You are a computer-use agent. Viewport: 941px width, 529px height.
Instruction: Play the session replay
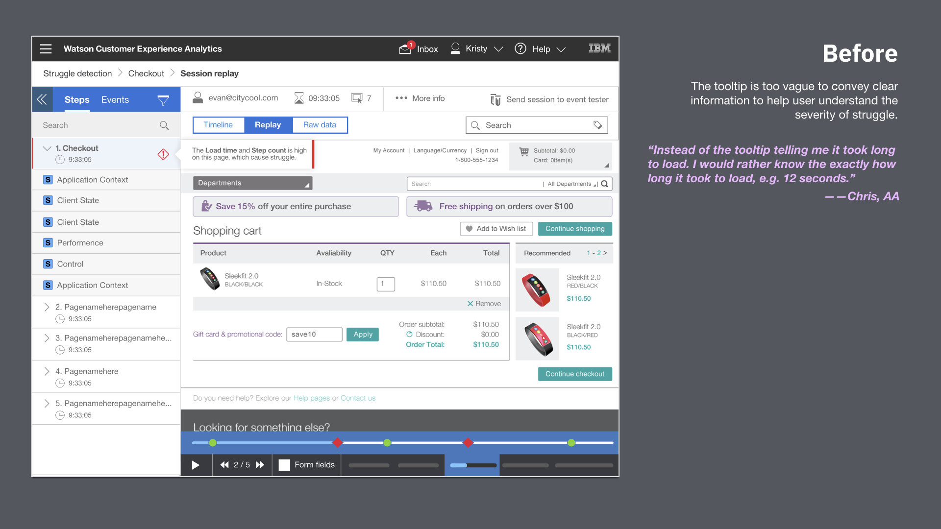click(x=196, y=465)
